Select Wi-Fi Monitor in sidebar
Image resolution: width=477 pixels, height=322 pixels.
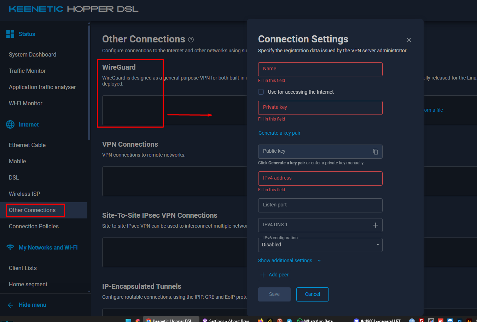point(25,103)
